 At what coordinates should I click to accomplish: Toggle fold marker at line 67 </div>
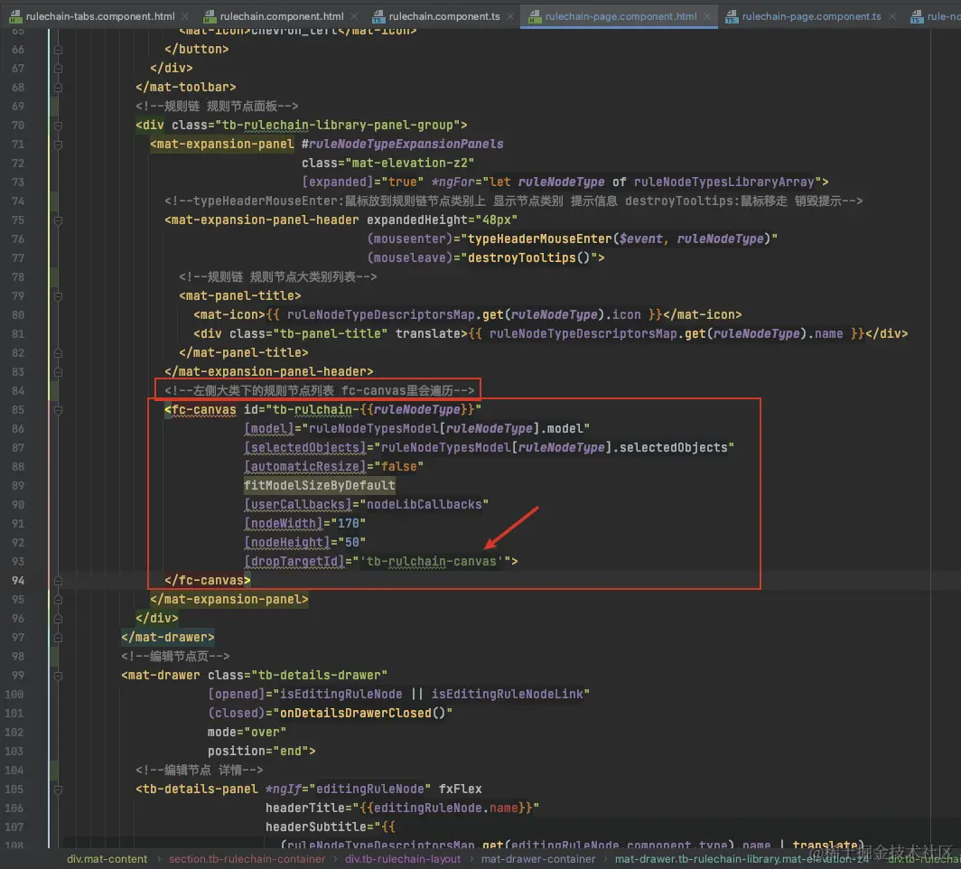[x=58, y=69]
